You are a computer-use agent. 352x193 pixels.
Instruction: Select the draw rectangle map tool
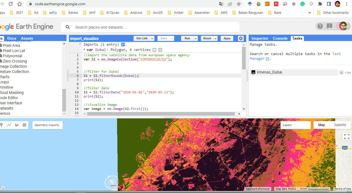click(24, 125)
